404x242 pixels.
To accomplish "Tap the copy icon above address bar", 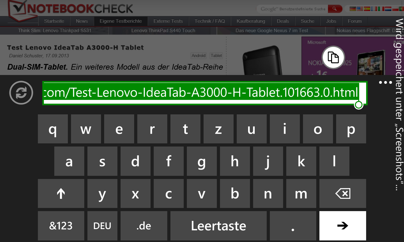I will click(x=333, y=57).
